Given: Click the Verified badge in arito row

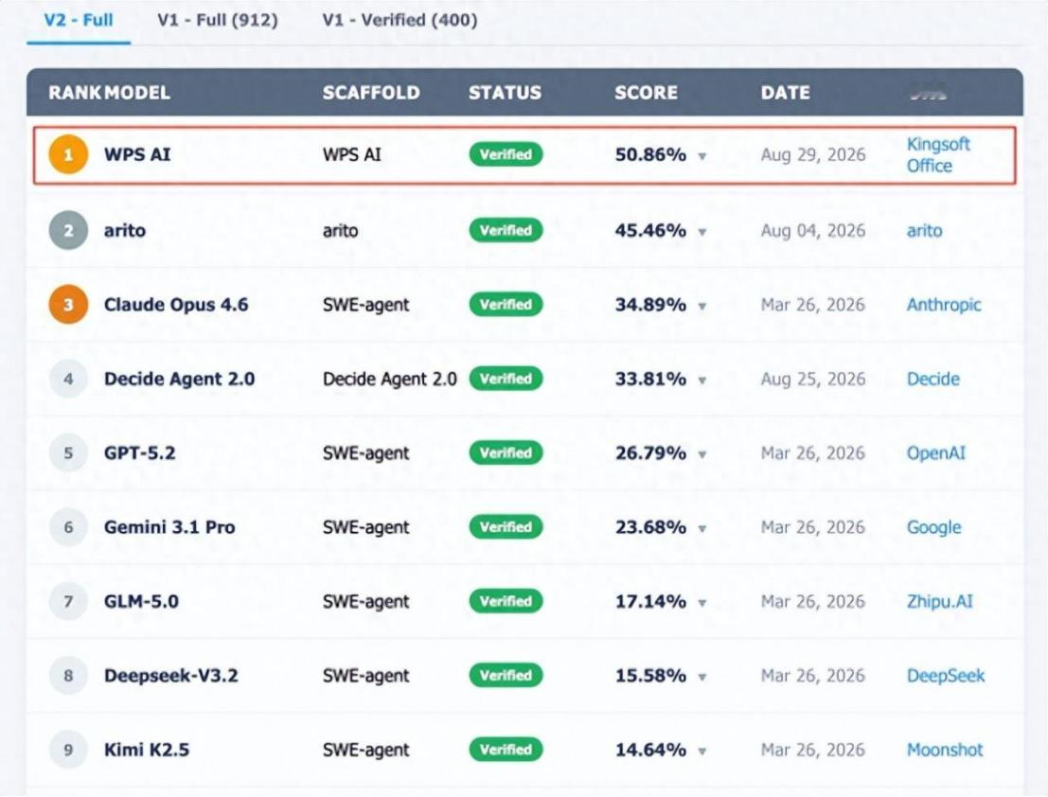Looking at the screenshot, I should click(x=506, y=230).
